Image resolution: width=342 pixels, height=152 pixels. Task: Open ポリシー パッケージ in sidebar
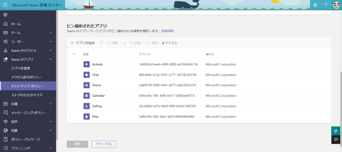tap(26, 139)
